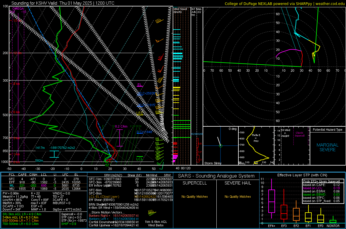
Task: Click the 'LCL-EL (Cloud Layer)' row label
Action: click(104, 197)
